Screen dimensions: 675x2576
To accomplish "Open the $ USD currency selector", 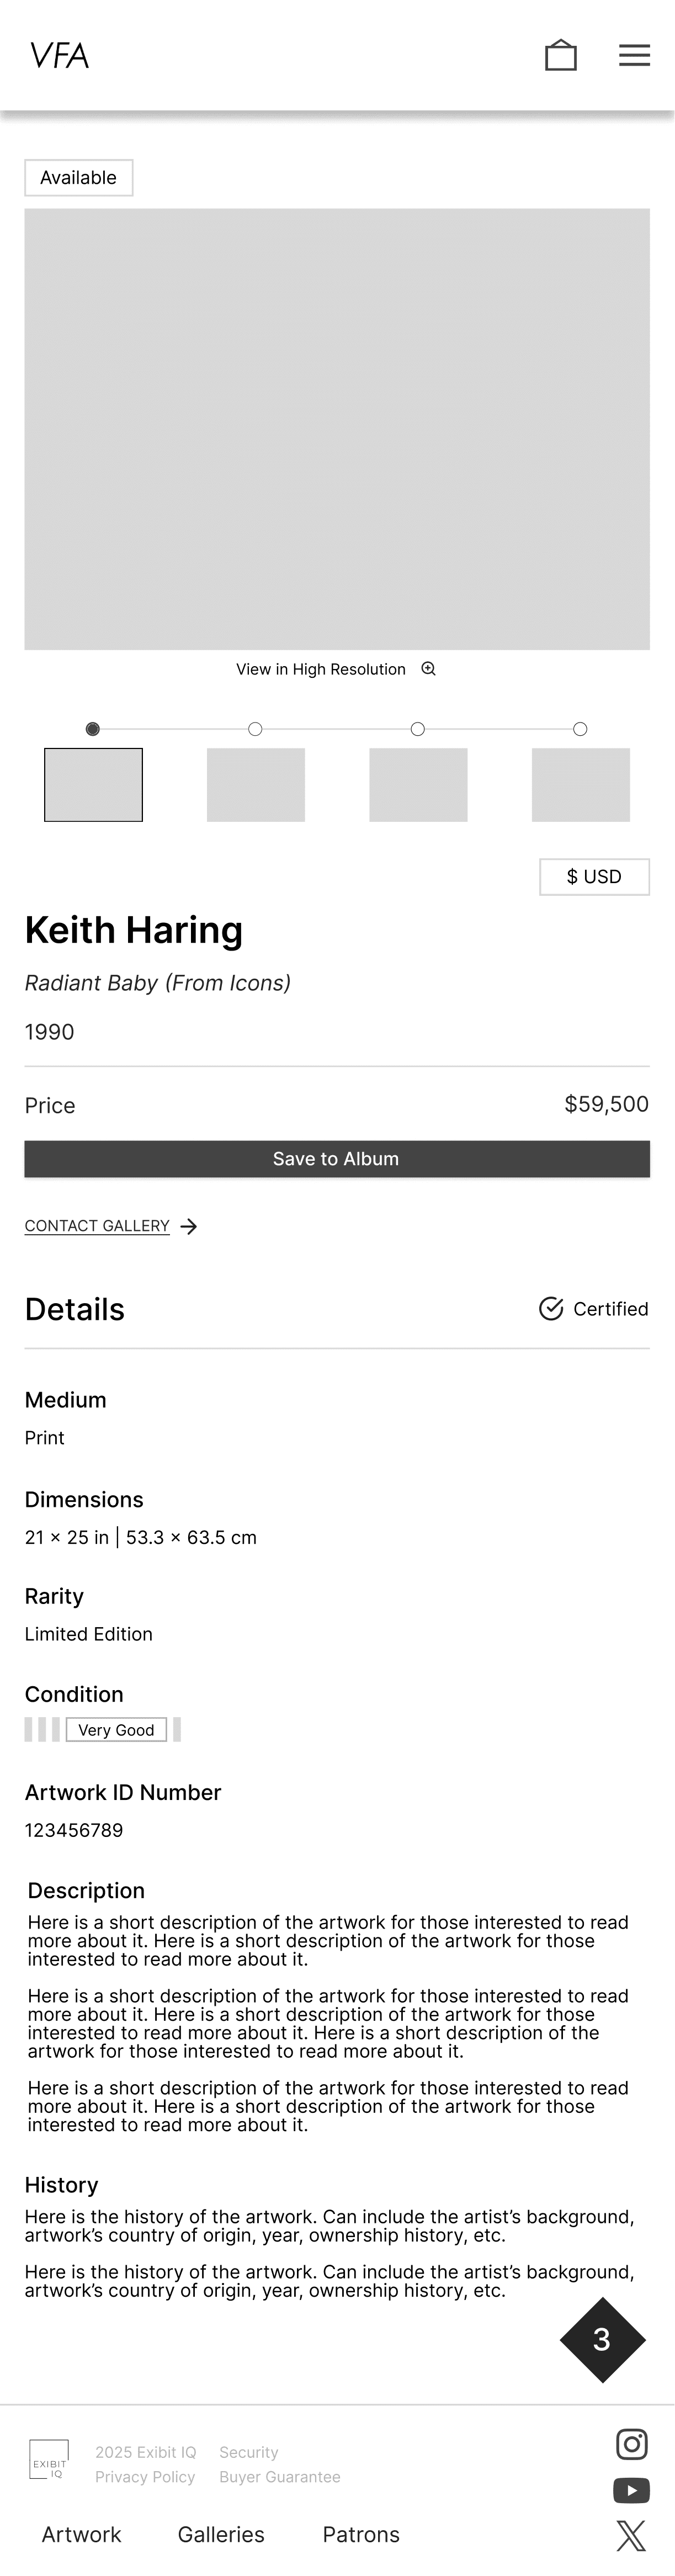I will [x=594, y=876].
